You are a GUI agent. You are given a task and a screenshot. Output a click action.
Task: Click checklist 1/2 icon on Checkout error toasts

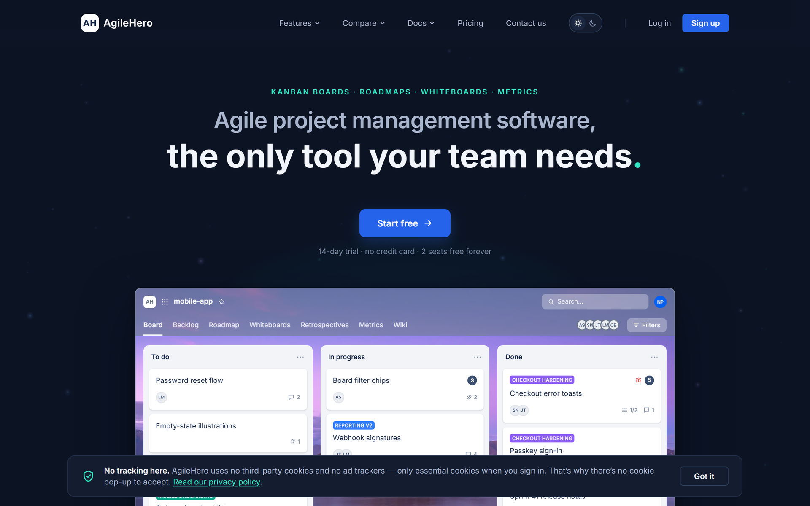pos(624,410)
